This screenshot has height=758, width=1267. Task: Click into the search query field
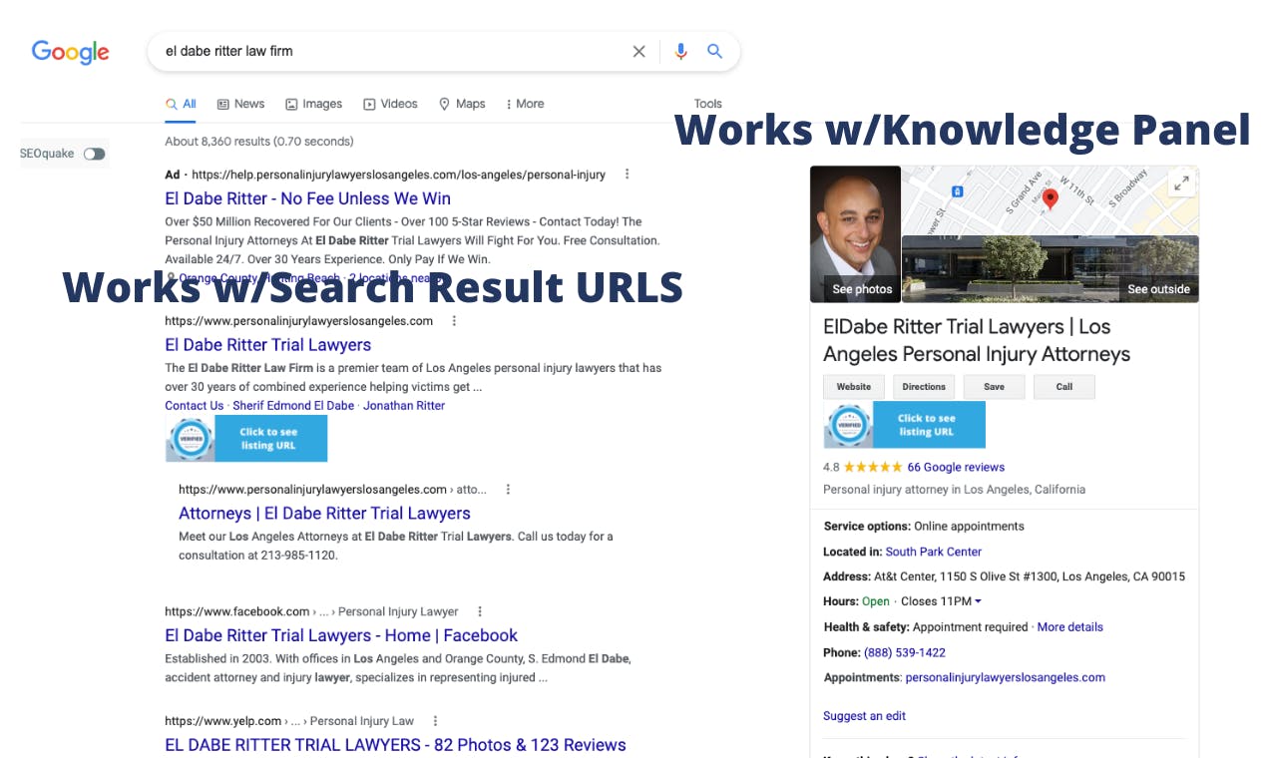coord(389,51)
